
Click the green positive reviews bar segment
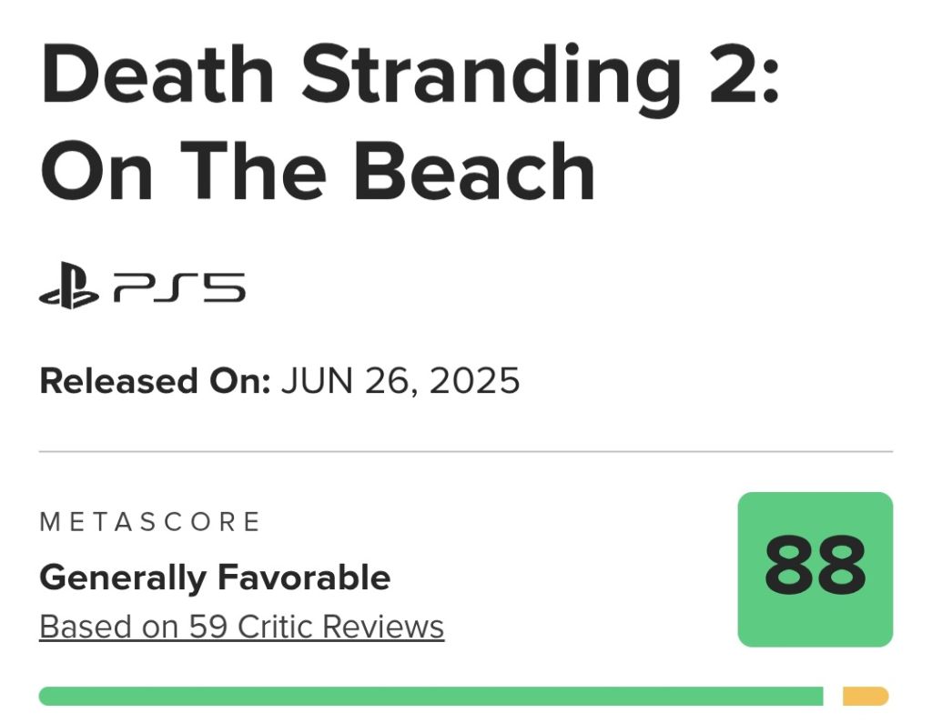tap(431, 697)
